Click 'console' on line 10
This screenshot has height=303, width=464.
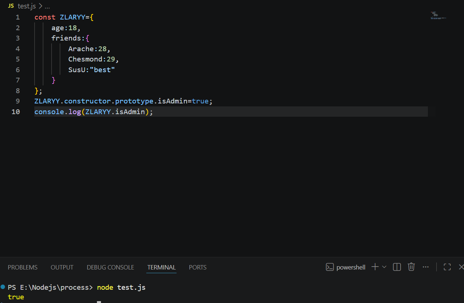click(49, 112)
